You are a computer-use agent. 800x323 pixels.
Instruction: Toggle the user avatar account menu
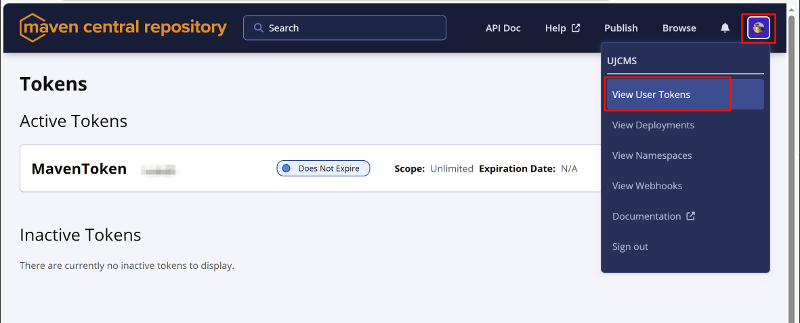tap(758, 28)
